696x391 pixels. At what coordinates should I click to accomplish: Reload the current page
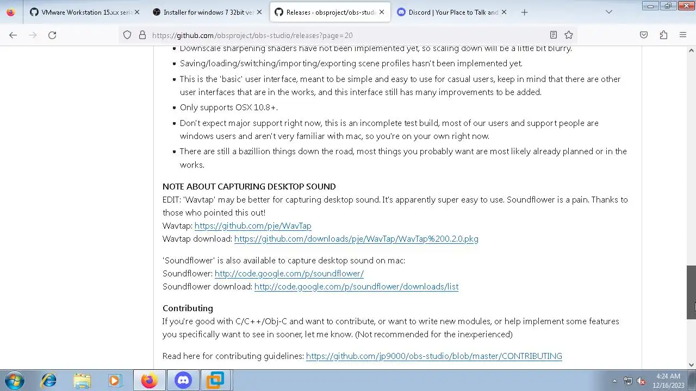(x=52, y=35)
